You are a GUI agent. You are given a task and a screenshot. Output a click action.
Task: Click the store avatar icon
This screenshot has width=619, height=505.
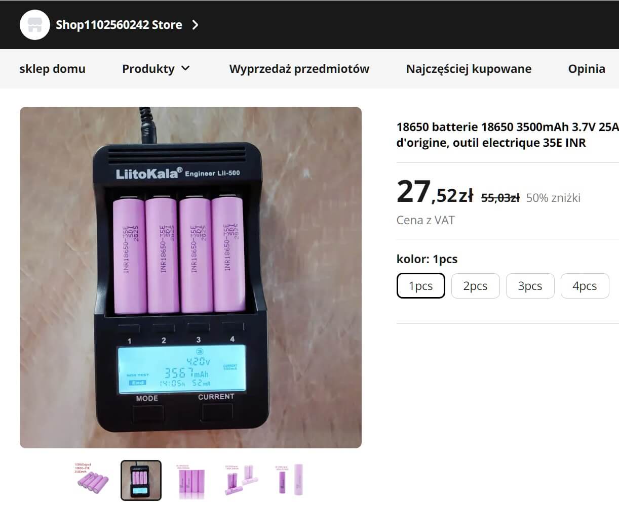click(x=34, y=25)
